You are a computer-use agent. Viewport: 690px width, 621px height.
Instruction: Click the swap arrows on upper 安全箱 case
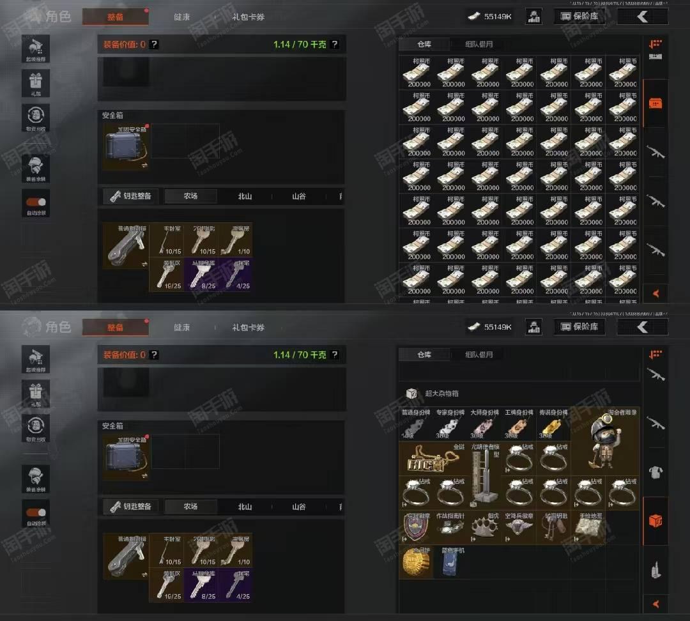click(144, 165)
